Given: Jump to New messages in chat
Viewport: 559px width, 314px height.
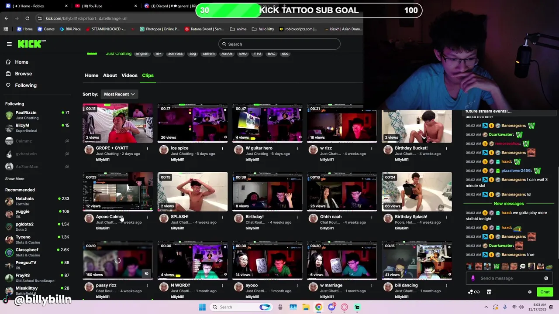Looking at the screenshot, I should [509, 204].
